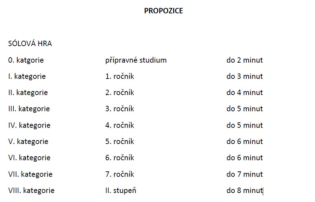315x202 pixels.
Task: Click '4. ročník' text
Action: click(x=120, y=125)
